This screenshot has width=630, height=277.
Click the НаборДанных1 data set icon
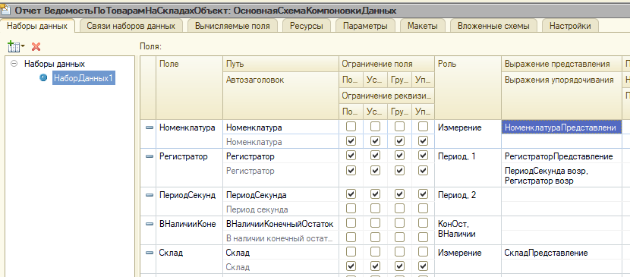tap(43, 78)
